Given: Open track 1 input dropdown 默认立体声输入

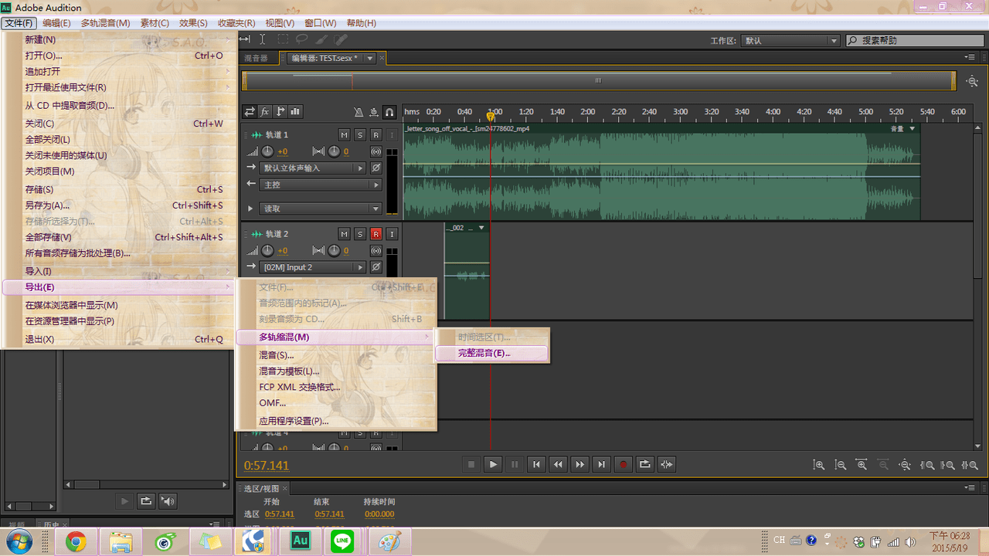Looking at the screenshot, I should [x=314, y=168].
